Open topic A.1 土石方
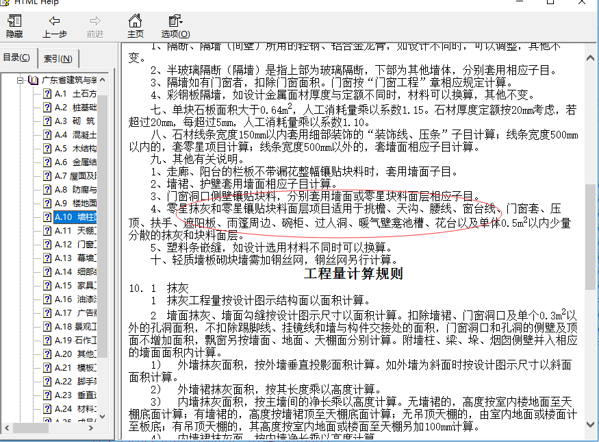 [75, 94]
